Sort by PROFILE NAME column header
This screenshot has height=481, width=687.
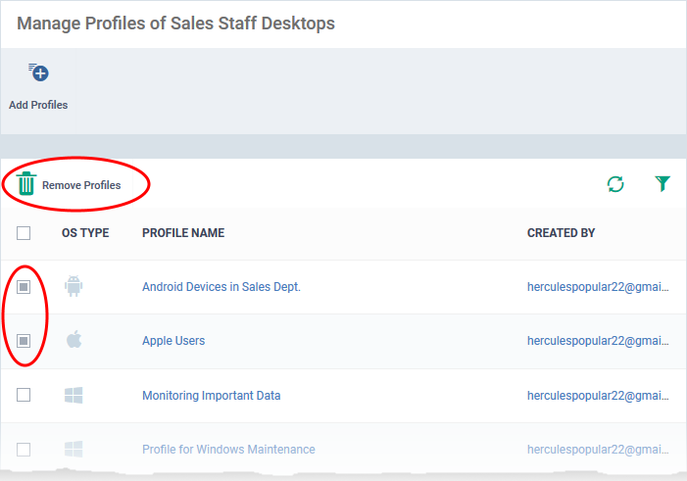point(183,232)
